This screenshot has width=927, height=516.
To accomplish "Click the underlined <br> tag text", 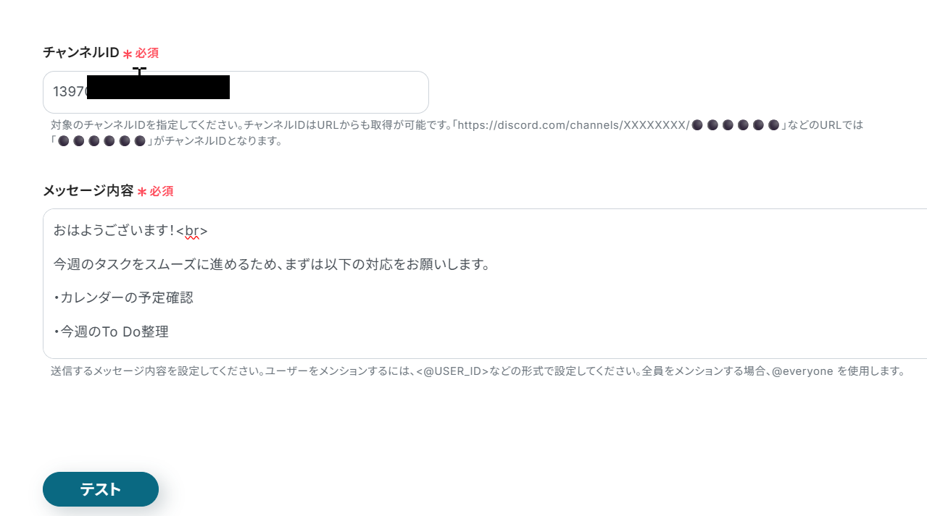I will pos(192,231).
